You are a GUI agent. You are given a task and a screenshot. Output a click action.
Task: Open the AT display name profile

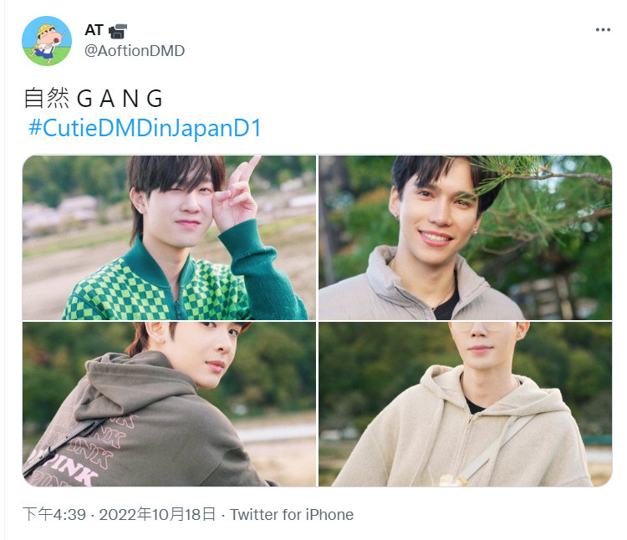[94, 30]
